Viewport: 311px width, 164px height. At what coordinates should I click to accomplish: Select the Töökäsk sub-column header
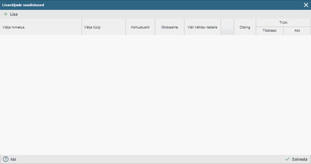click(x=270, y=31)
